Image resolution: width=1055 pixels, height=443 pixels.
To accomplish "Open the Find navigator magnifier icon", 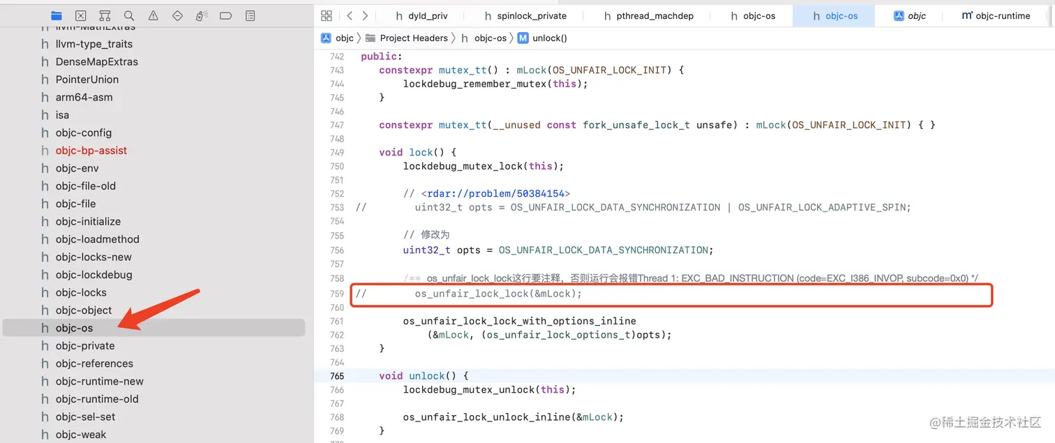I will coord(129,15).
